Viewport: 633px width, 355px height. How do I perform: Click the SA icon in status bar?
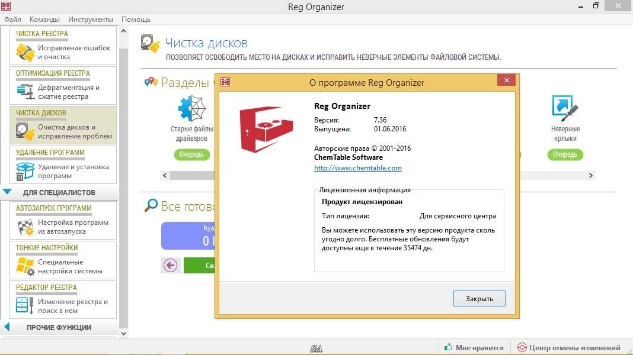click(316, 348)
